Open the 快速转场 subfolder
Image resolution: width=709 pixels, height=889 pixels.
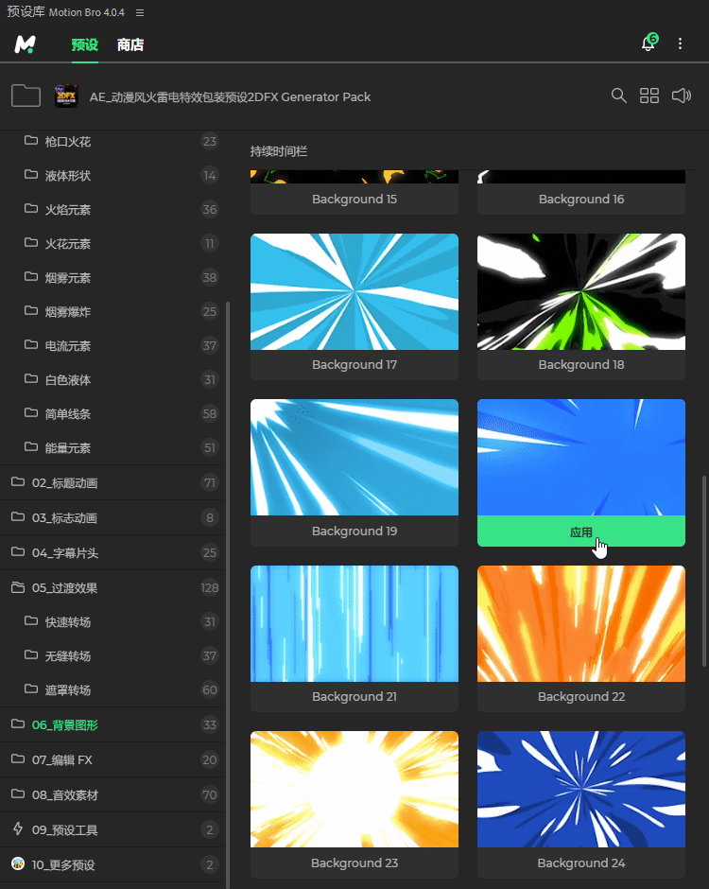coord(112,622)
